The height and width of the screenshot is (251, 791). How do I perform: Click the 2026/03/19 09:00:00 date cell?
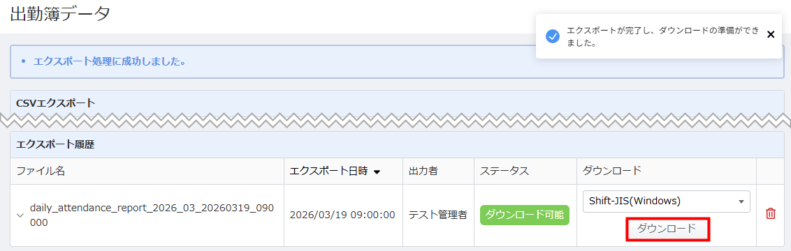click(x=342, y=215)
